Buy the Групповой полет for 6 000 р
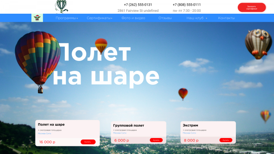The height and width of the screenshot is (154, 274). click(x=156, y=140)
